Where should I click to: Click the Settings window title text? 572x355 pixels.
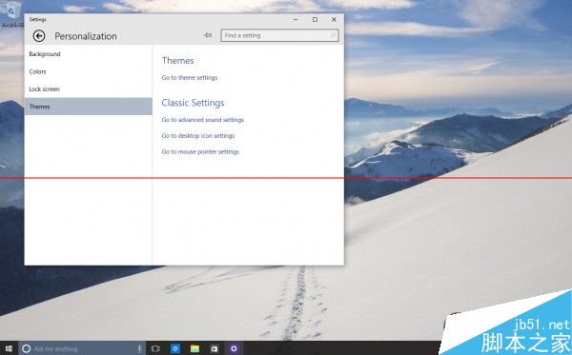(37, 19)
